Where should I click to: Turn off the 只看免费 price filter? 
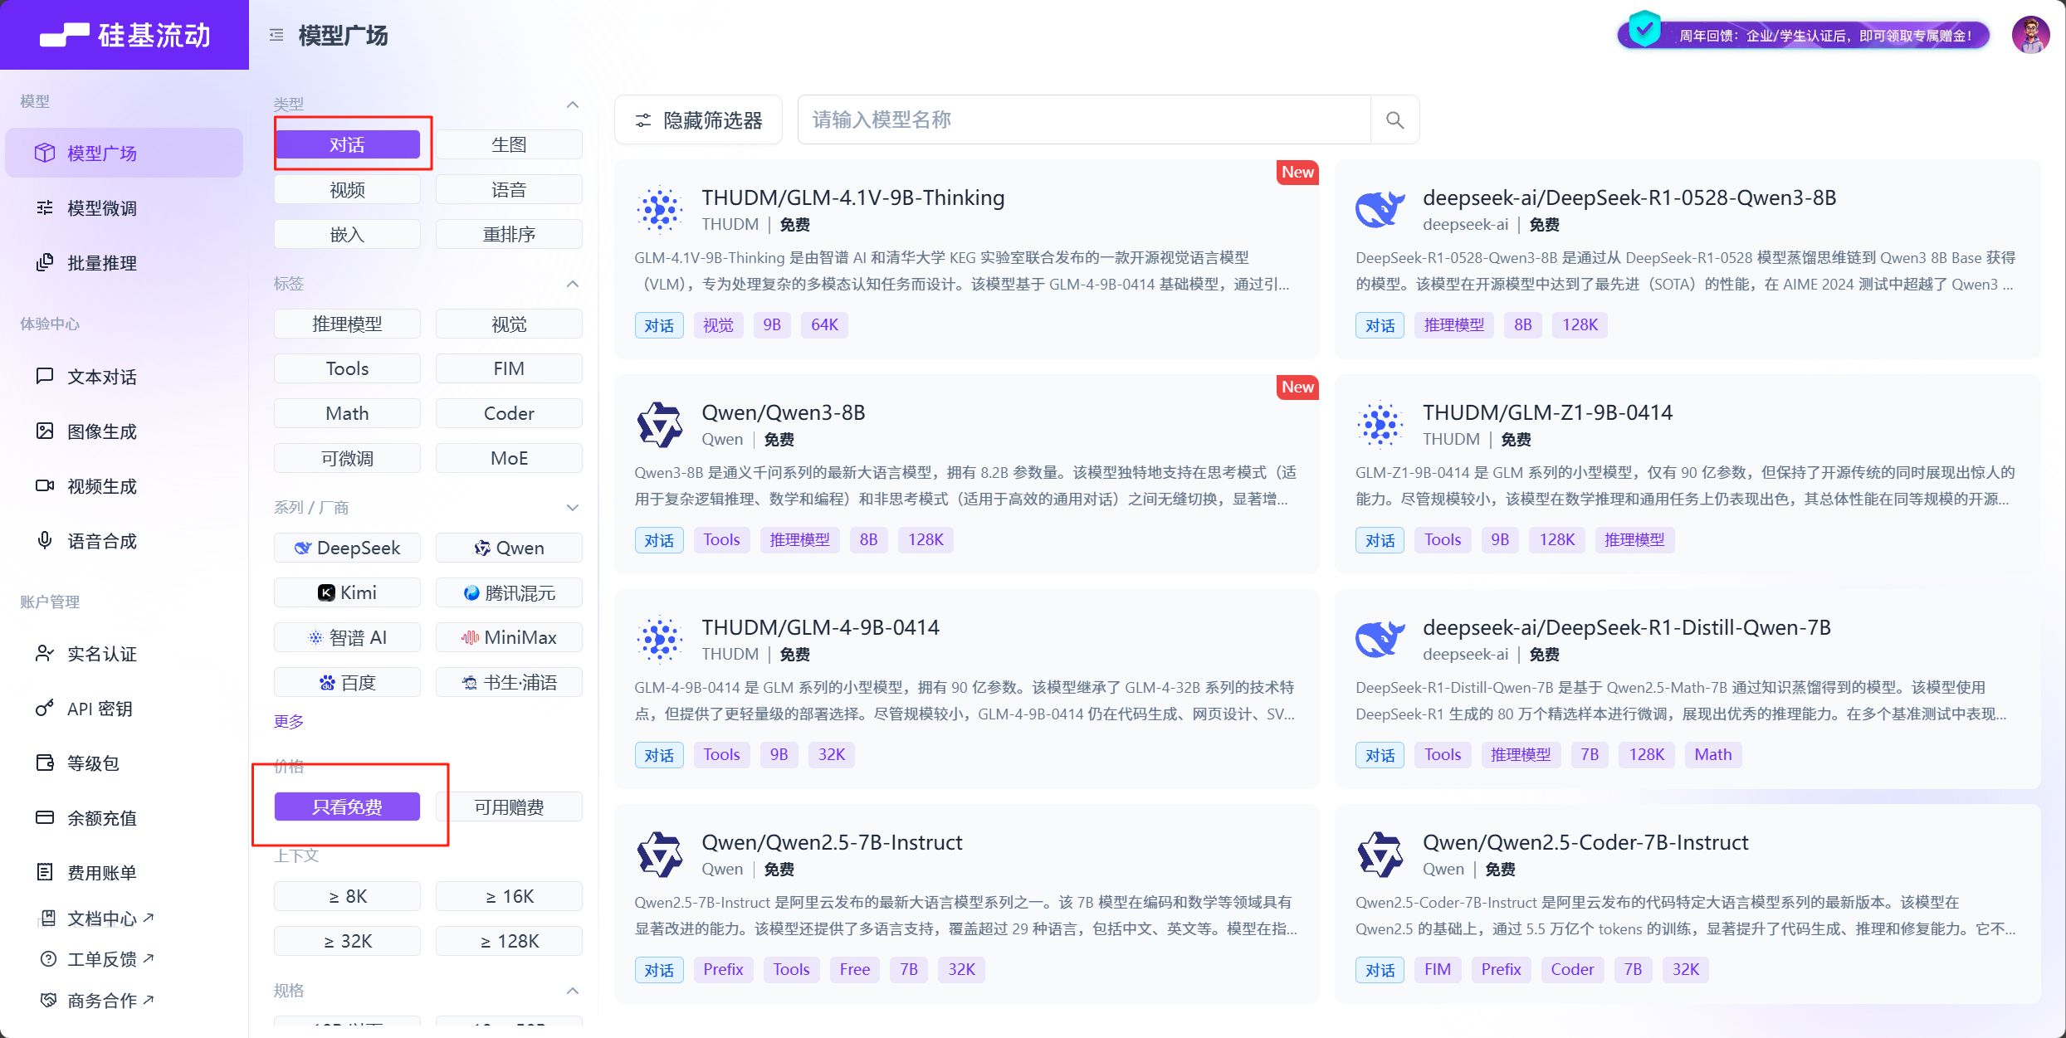pos(347,807)
